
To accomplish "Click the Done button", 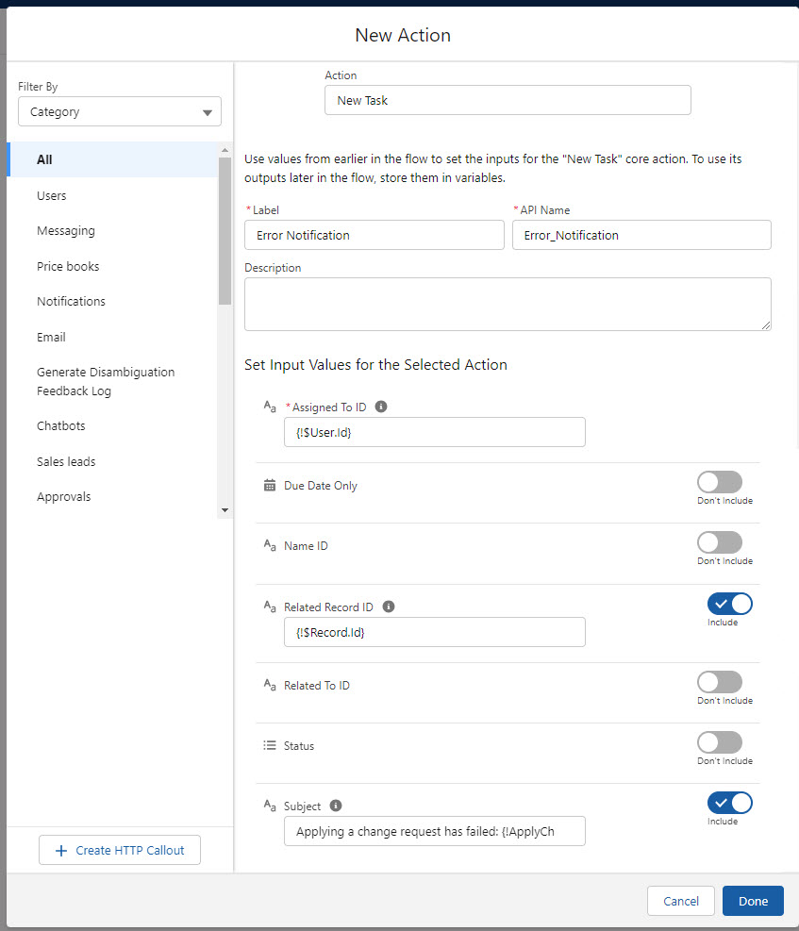I will tap(753, 901).
